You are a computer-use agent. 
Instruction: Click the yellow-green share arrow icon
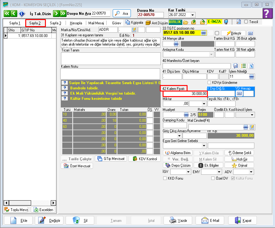(203, 22)
